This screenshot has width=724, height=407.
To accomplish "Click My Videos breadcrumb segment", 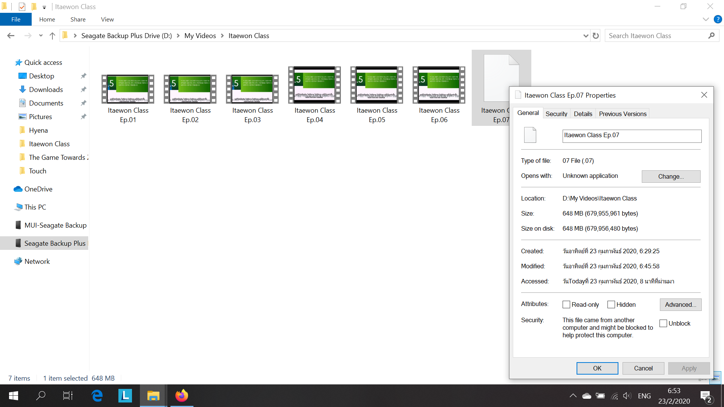I will tap(200, 36).
